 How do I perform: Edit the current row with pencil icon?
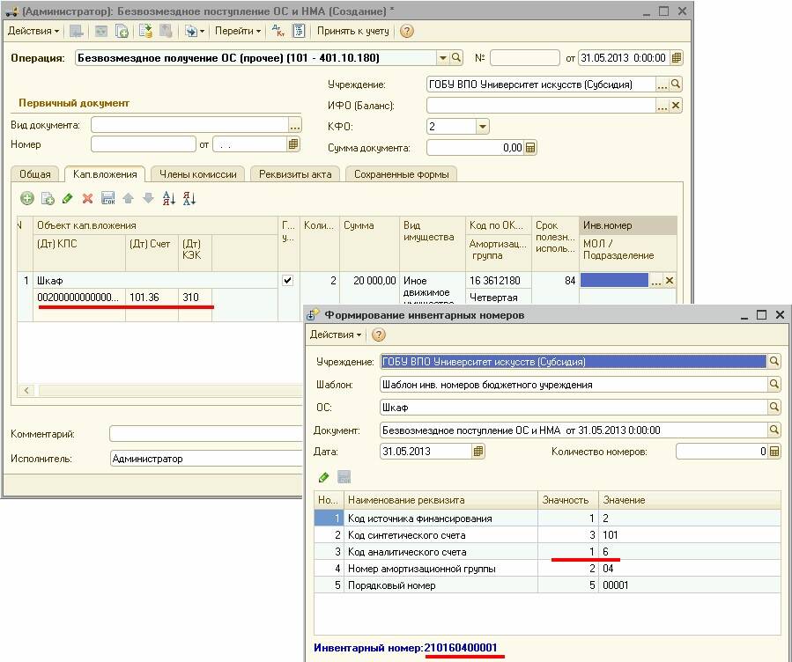(x=67, y=198)
